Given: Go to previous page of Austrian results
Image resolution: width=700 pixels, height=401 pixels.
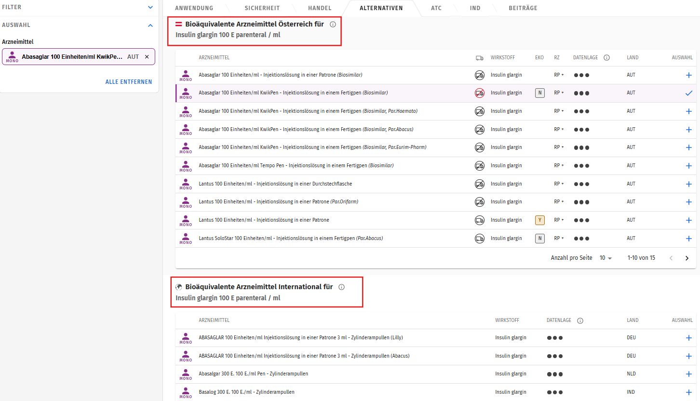Looking at the screenshot, I should [x=671, y=258].
